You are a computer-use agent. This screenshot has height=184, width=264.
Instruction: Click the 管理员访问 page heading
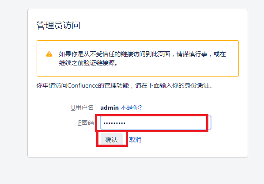coord(58,25)
